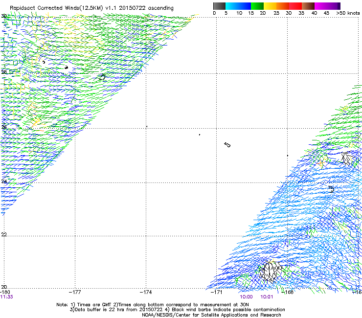
Task: Click the '10' legend scale label
Action: point(239,13)
